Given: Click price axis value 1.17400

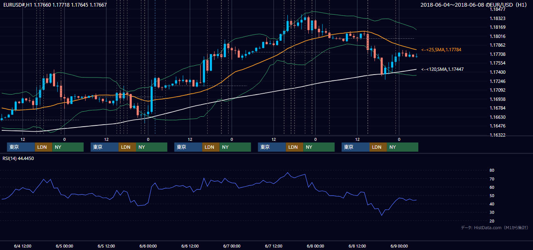Looking at the screenshot, I should 498,72.
